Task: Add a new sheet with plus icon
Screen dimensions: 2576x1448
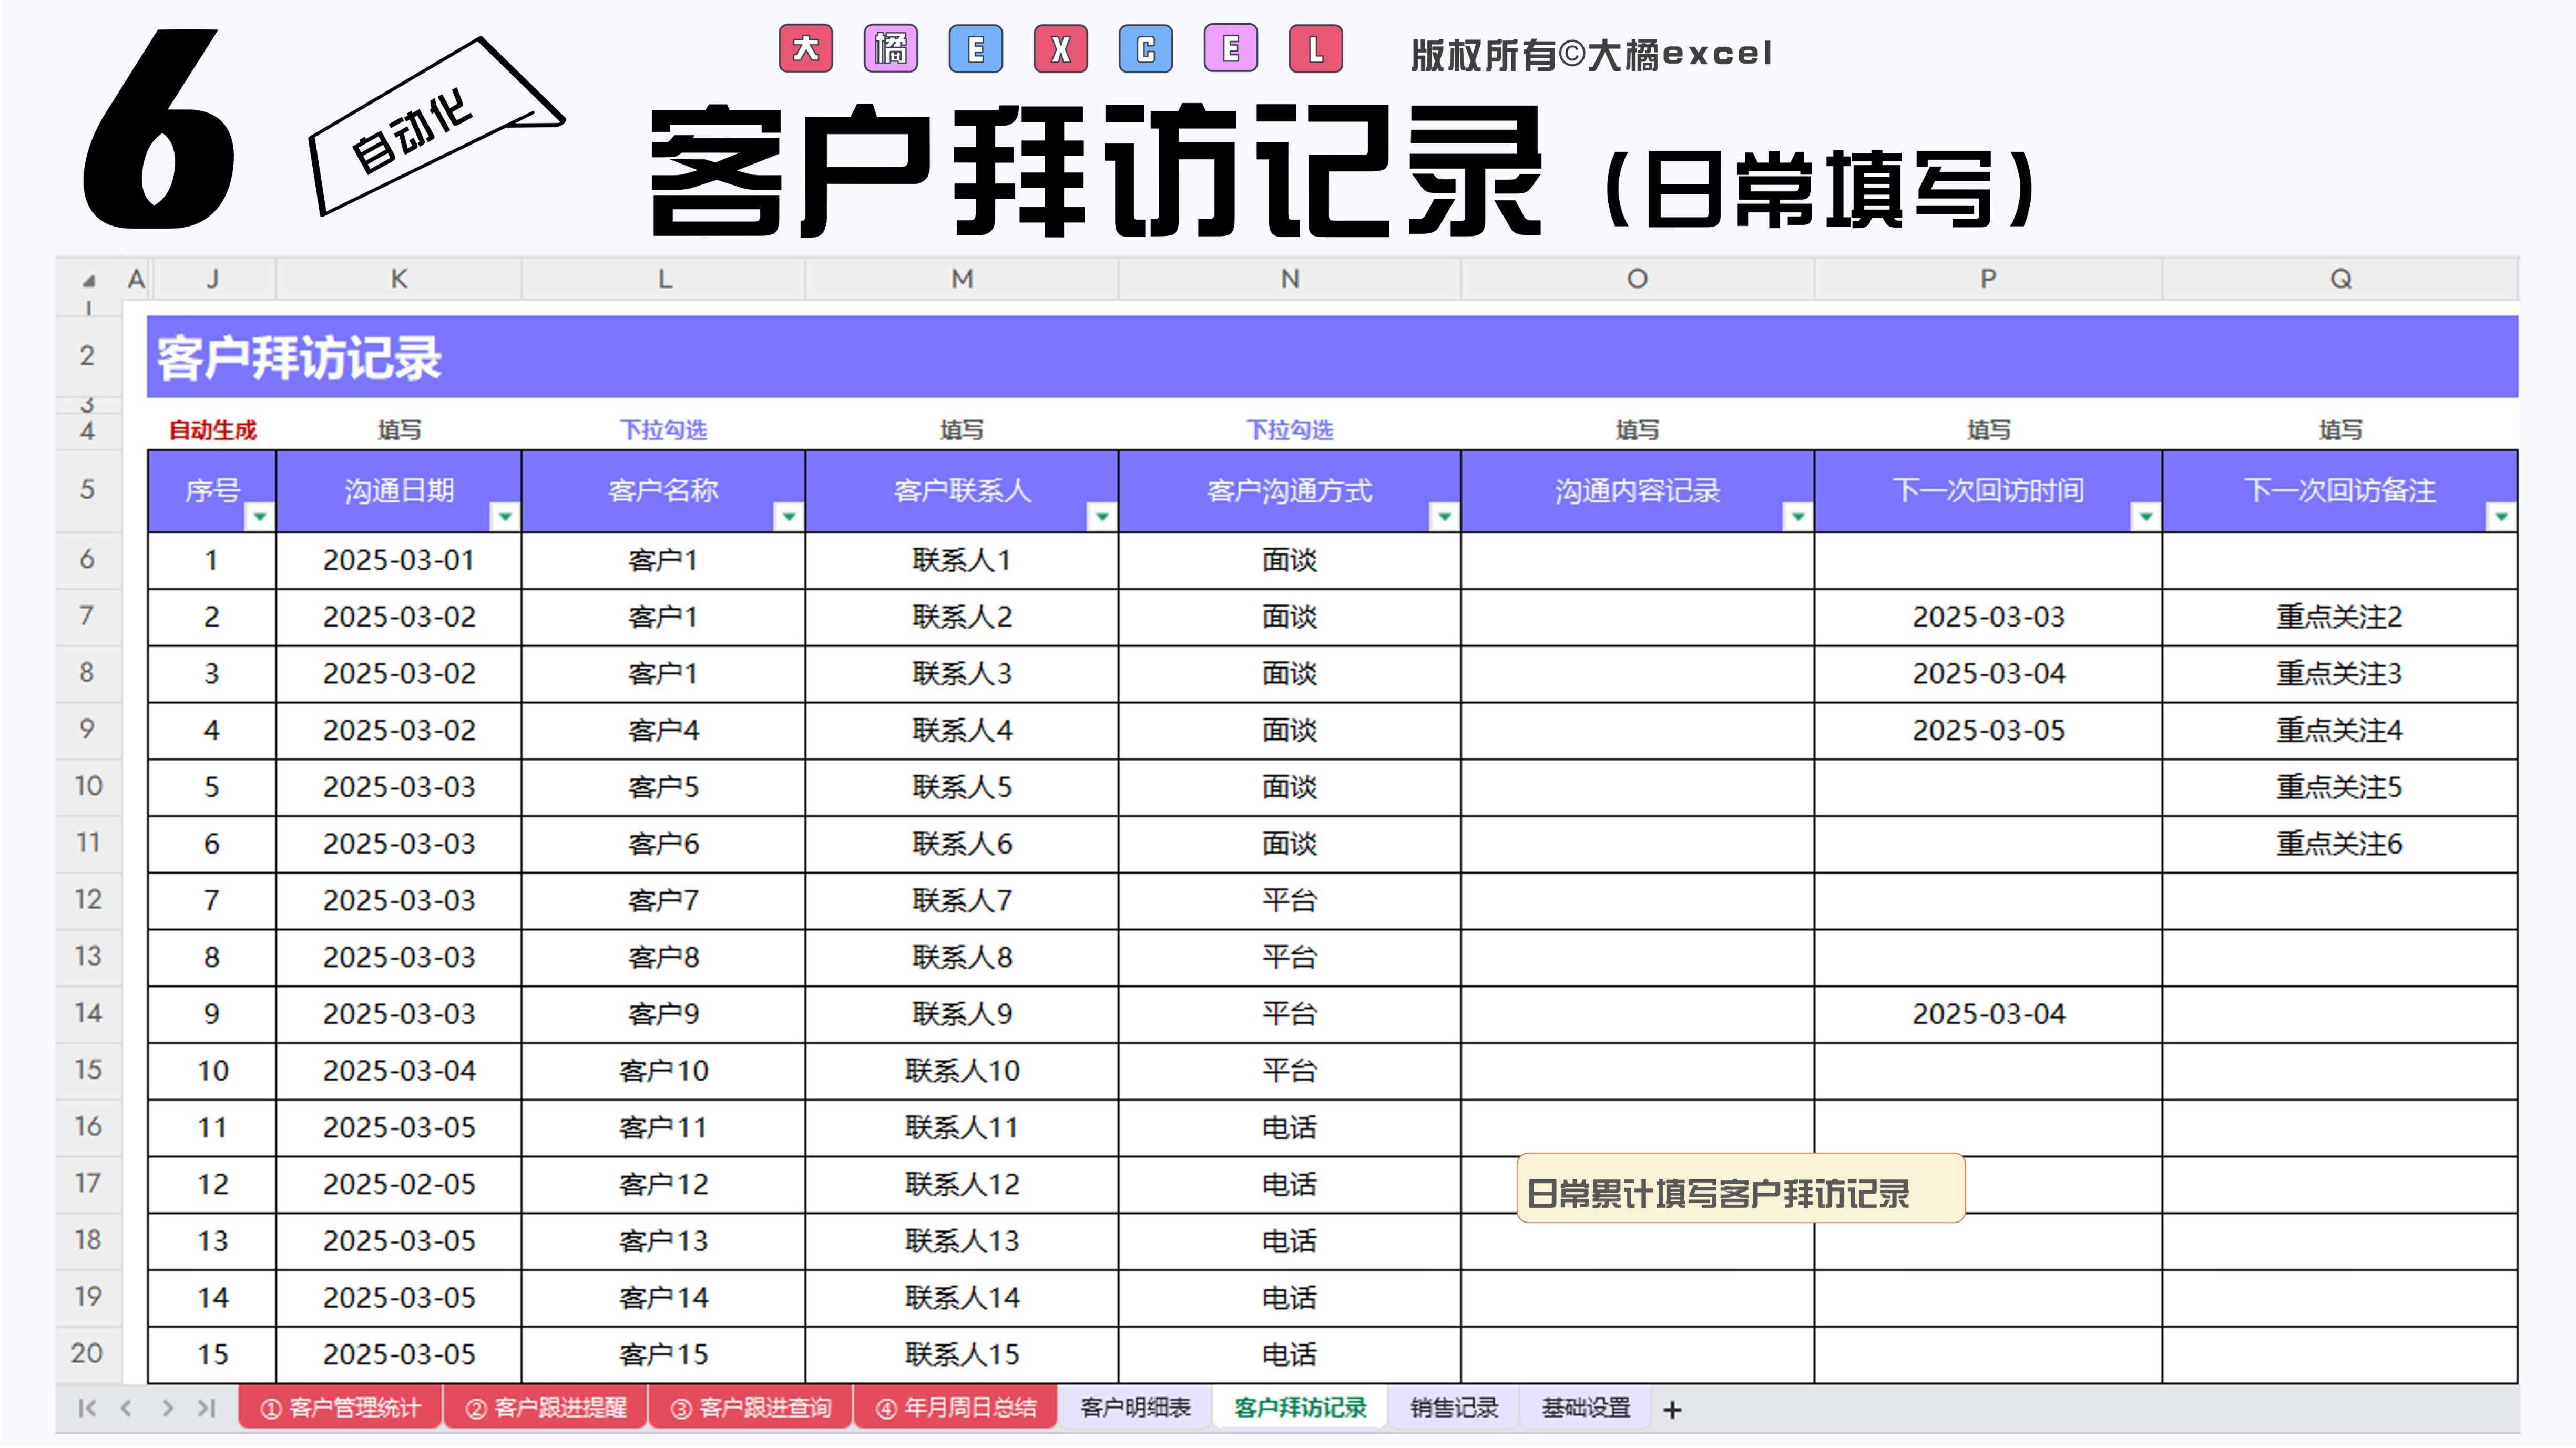Action: (1672, 1409)
